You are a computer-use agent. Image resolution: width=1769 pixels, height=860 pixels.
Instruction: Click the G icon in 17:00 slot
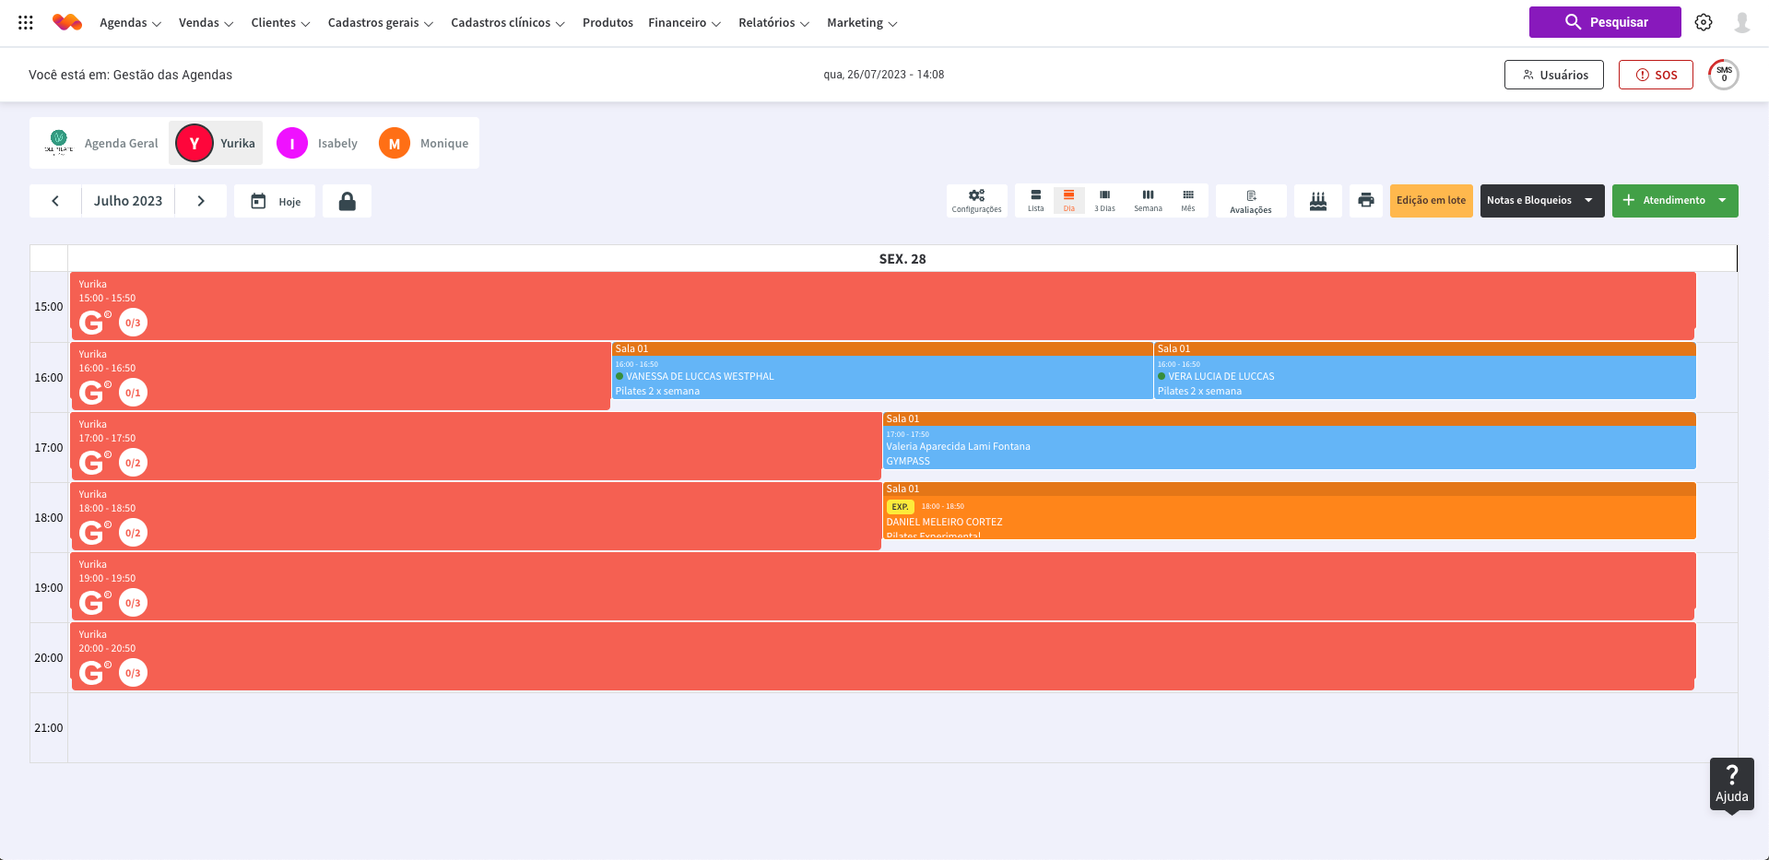coord(93,462)
